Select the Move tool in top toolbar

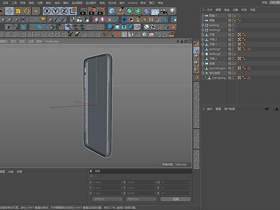[x=9, y=11]
